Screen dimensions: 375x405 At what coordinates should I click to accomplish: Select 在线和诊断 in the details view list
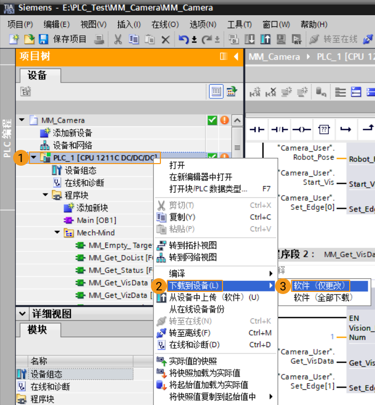point(50,387)
